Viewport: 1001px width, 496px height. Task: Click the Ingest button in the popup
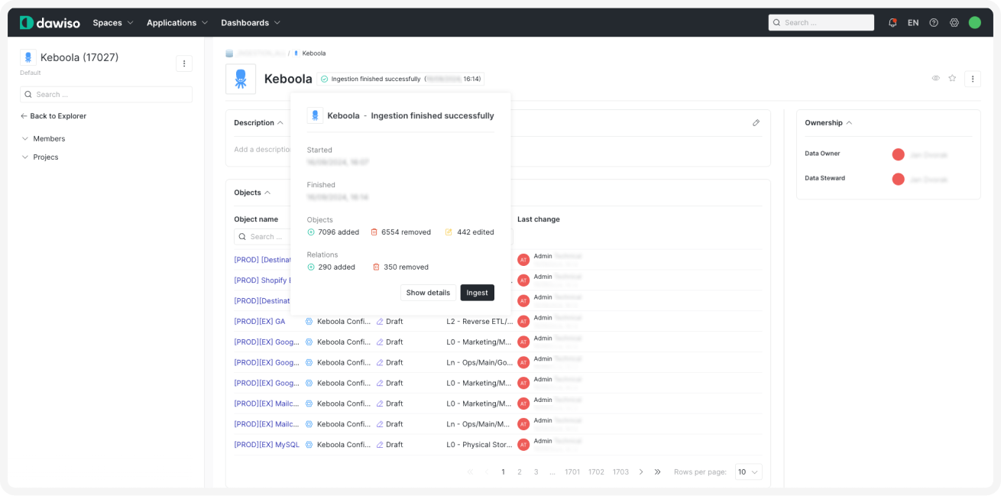pyautogui.click(x=477, y=292)
